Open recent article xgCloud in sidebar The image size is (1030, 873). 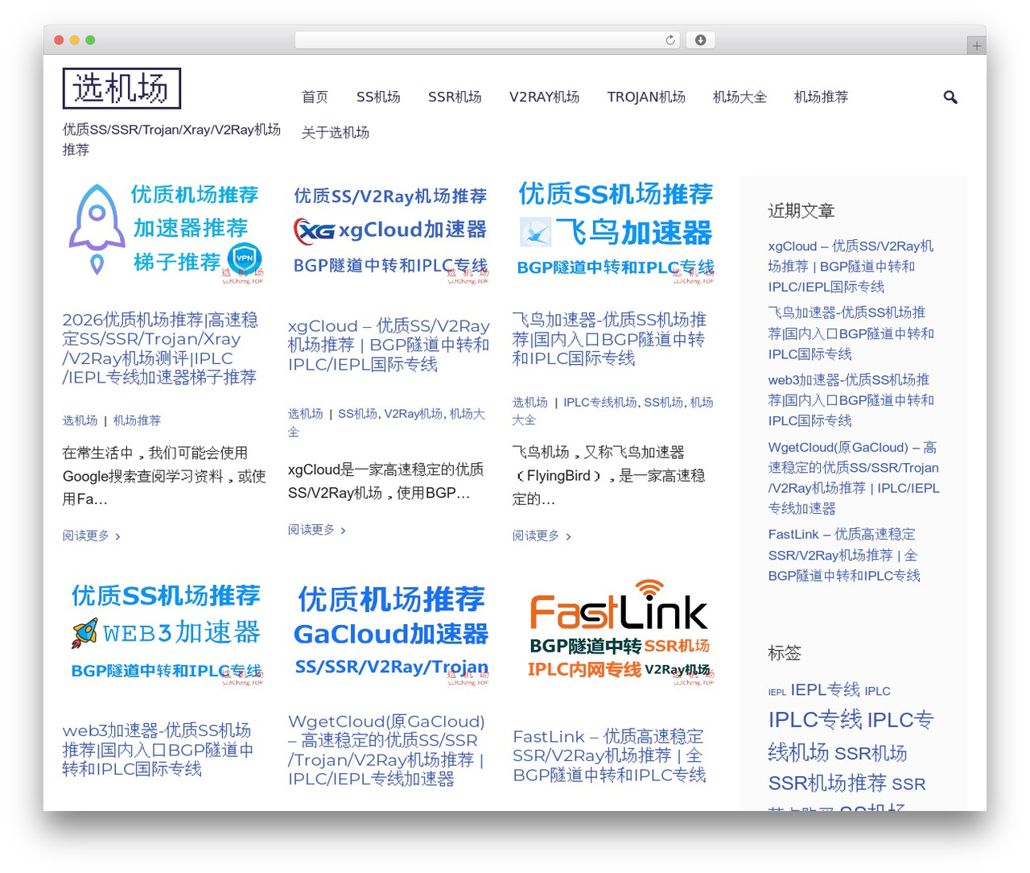(x=851, y=267)
